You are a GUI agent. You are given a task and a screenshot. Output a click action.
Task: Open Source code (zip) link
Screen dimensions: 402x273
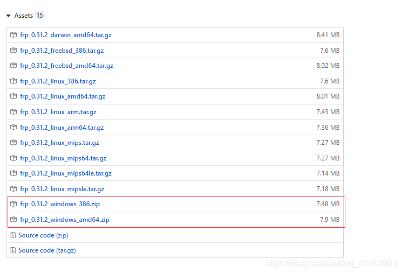coord(43,235)
